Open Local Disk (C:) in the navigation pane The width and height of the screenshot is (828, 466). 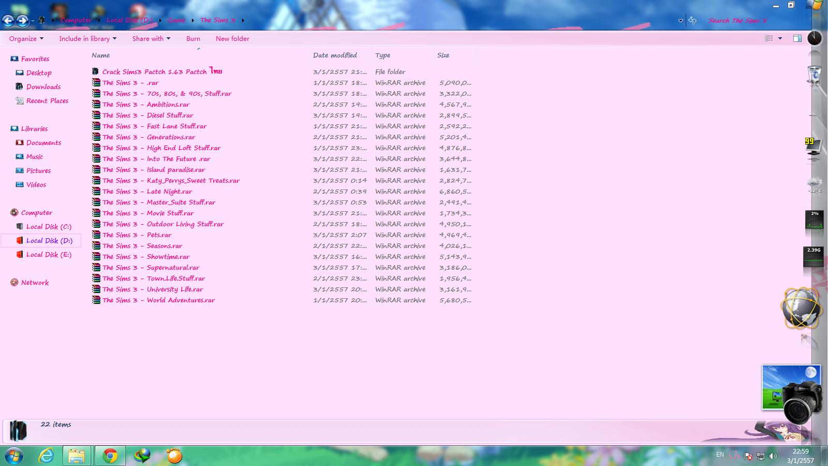[49, 227]
